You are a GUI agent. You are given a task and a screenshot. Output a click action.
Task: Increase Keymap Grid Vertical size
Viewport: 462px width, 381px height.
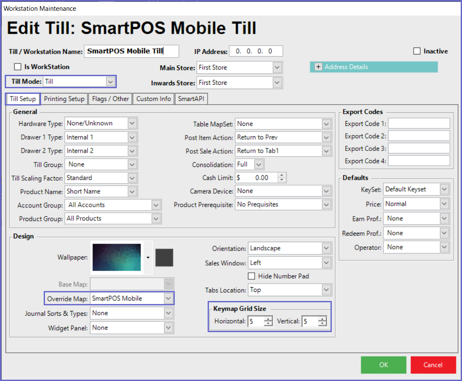pyautogui.click(x=323, y=319)
